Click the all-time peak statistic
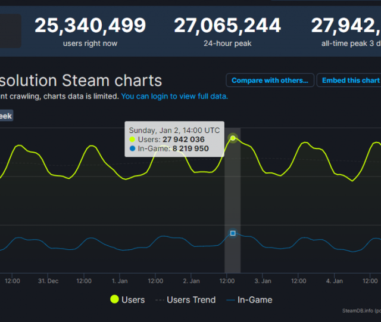The image size is (381, 322). (x=346, y=31)
